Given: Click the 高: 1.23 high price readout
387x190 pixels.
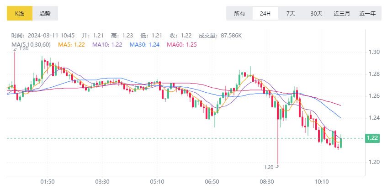Looking at the screenshot, I should [x=122, y=36].
